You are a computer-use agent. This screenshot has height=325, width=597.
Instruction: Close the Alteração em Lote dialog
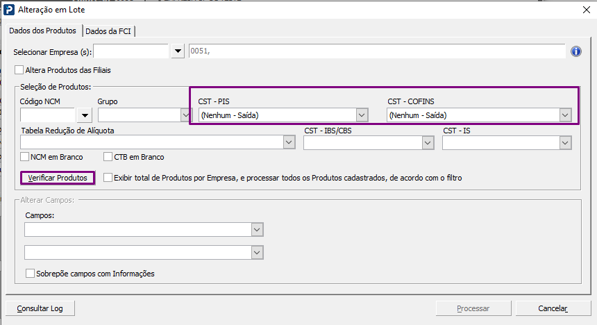tap(581, 10)
